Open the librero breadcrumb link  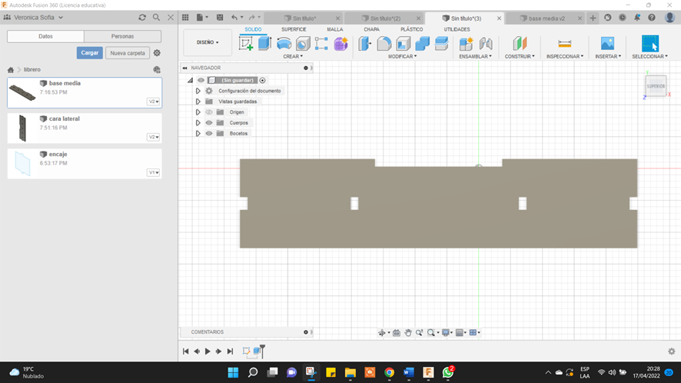tap(32, 69)
